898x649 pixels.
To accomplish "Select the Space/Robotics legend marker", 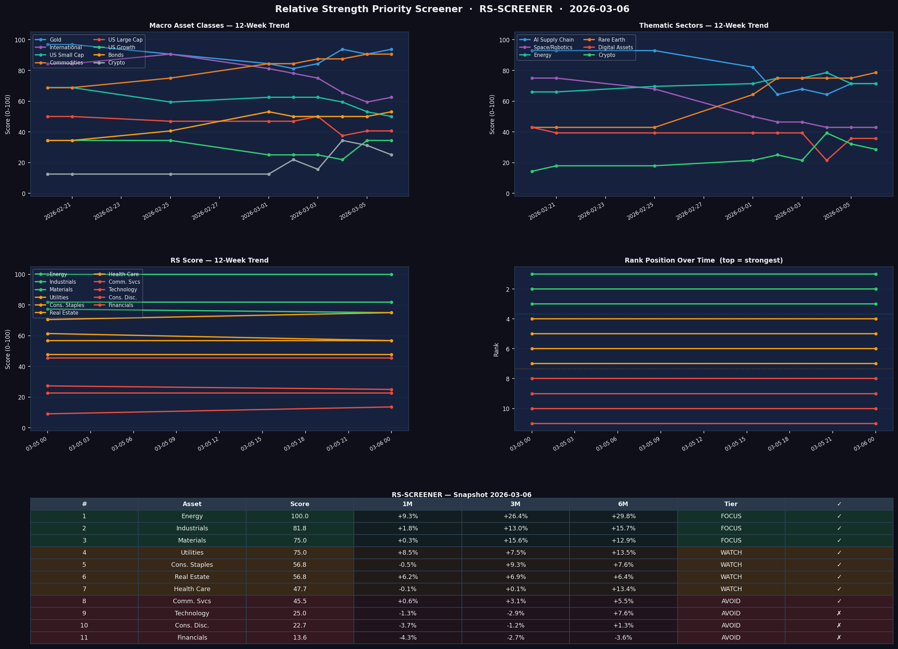I will 525,47.
